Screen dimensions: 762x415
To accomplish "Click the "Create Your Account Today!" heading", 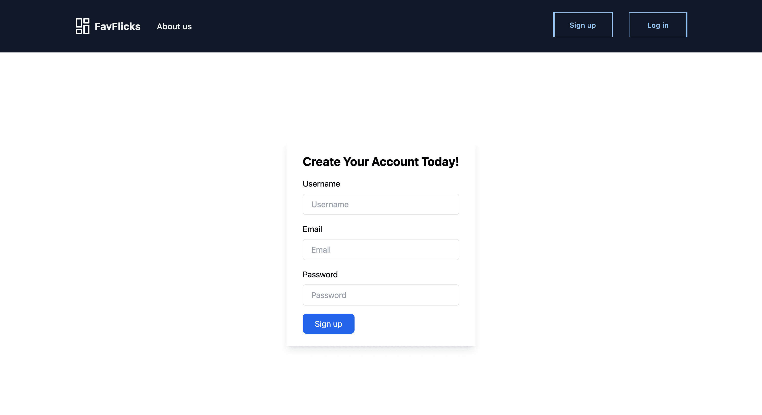I will tap(381, 162).
